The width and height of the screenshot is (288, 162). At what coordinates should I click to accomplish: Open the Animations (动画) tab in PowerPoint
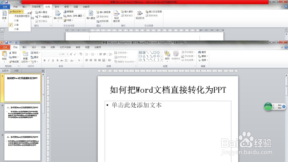pyautogui.click(x=53, y=47)
